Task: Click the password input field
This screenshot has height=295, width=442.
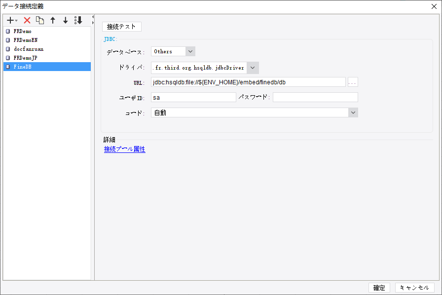Action: tap(314, 97)
